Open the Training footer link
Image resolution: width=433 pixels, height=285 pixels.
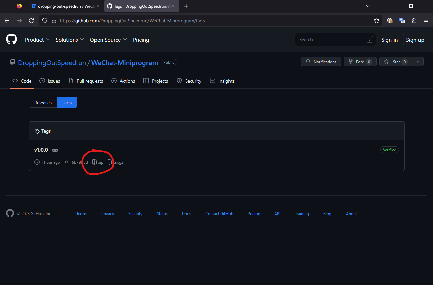point(302,214)
